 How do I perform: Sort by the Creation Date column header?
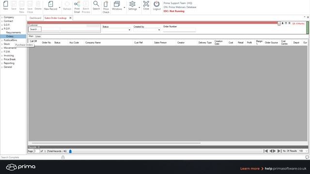click(x=218, y=43)
